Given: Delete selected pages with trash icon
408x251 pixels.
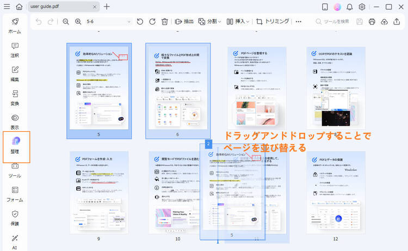Looking at the screenshot, I should coord(164,22).
